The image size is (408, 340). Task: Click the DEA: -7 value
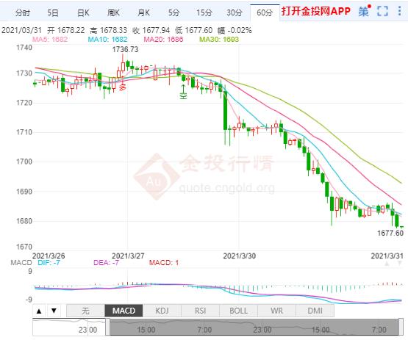click(106, 263)
